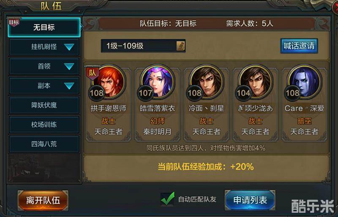Click the 目标 tag on 无目标
Screen dimensions: 338x217
[14, 22]
